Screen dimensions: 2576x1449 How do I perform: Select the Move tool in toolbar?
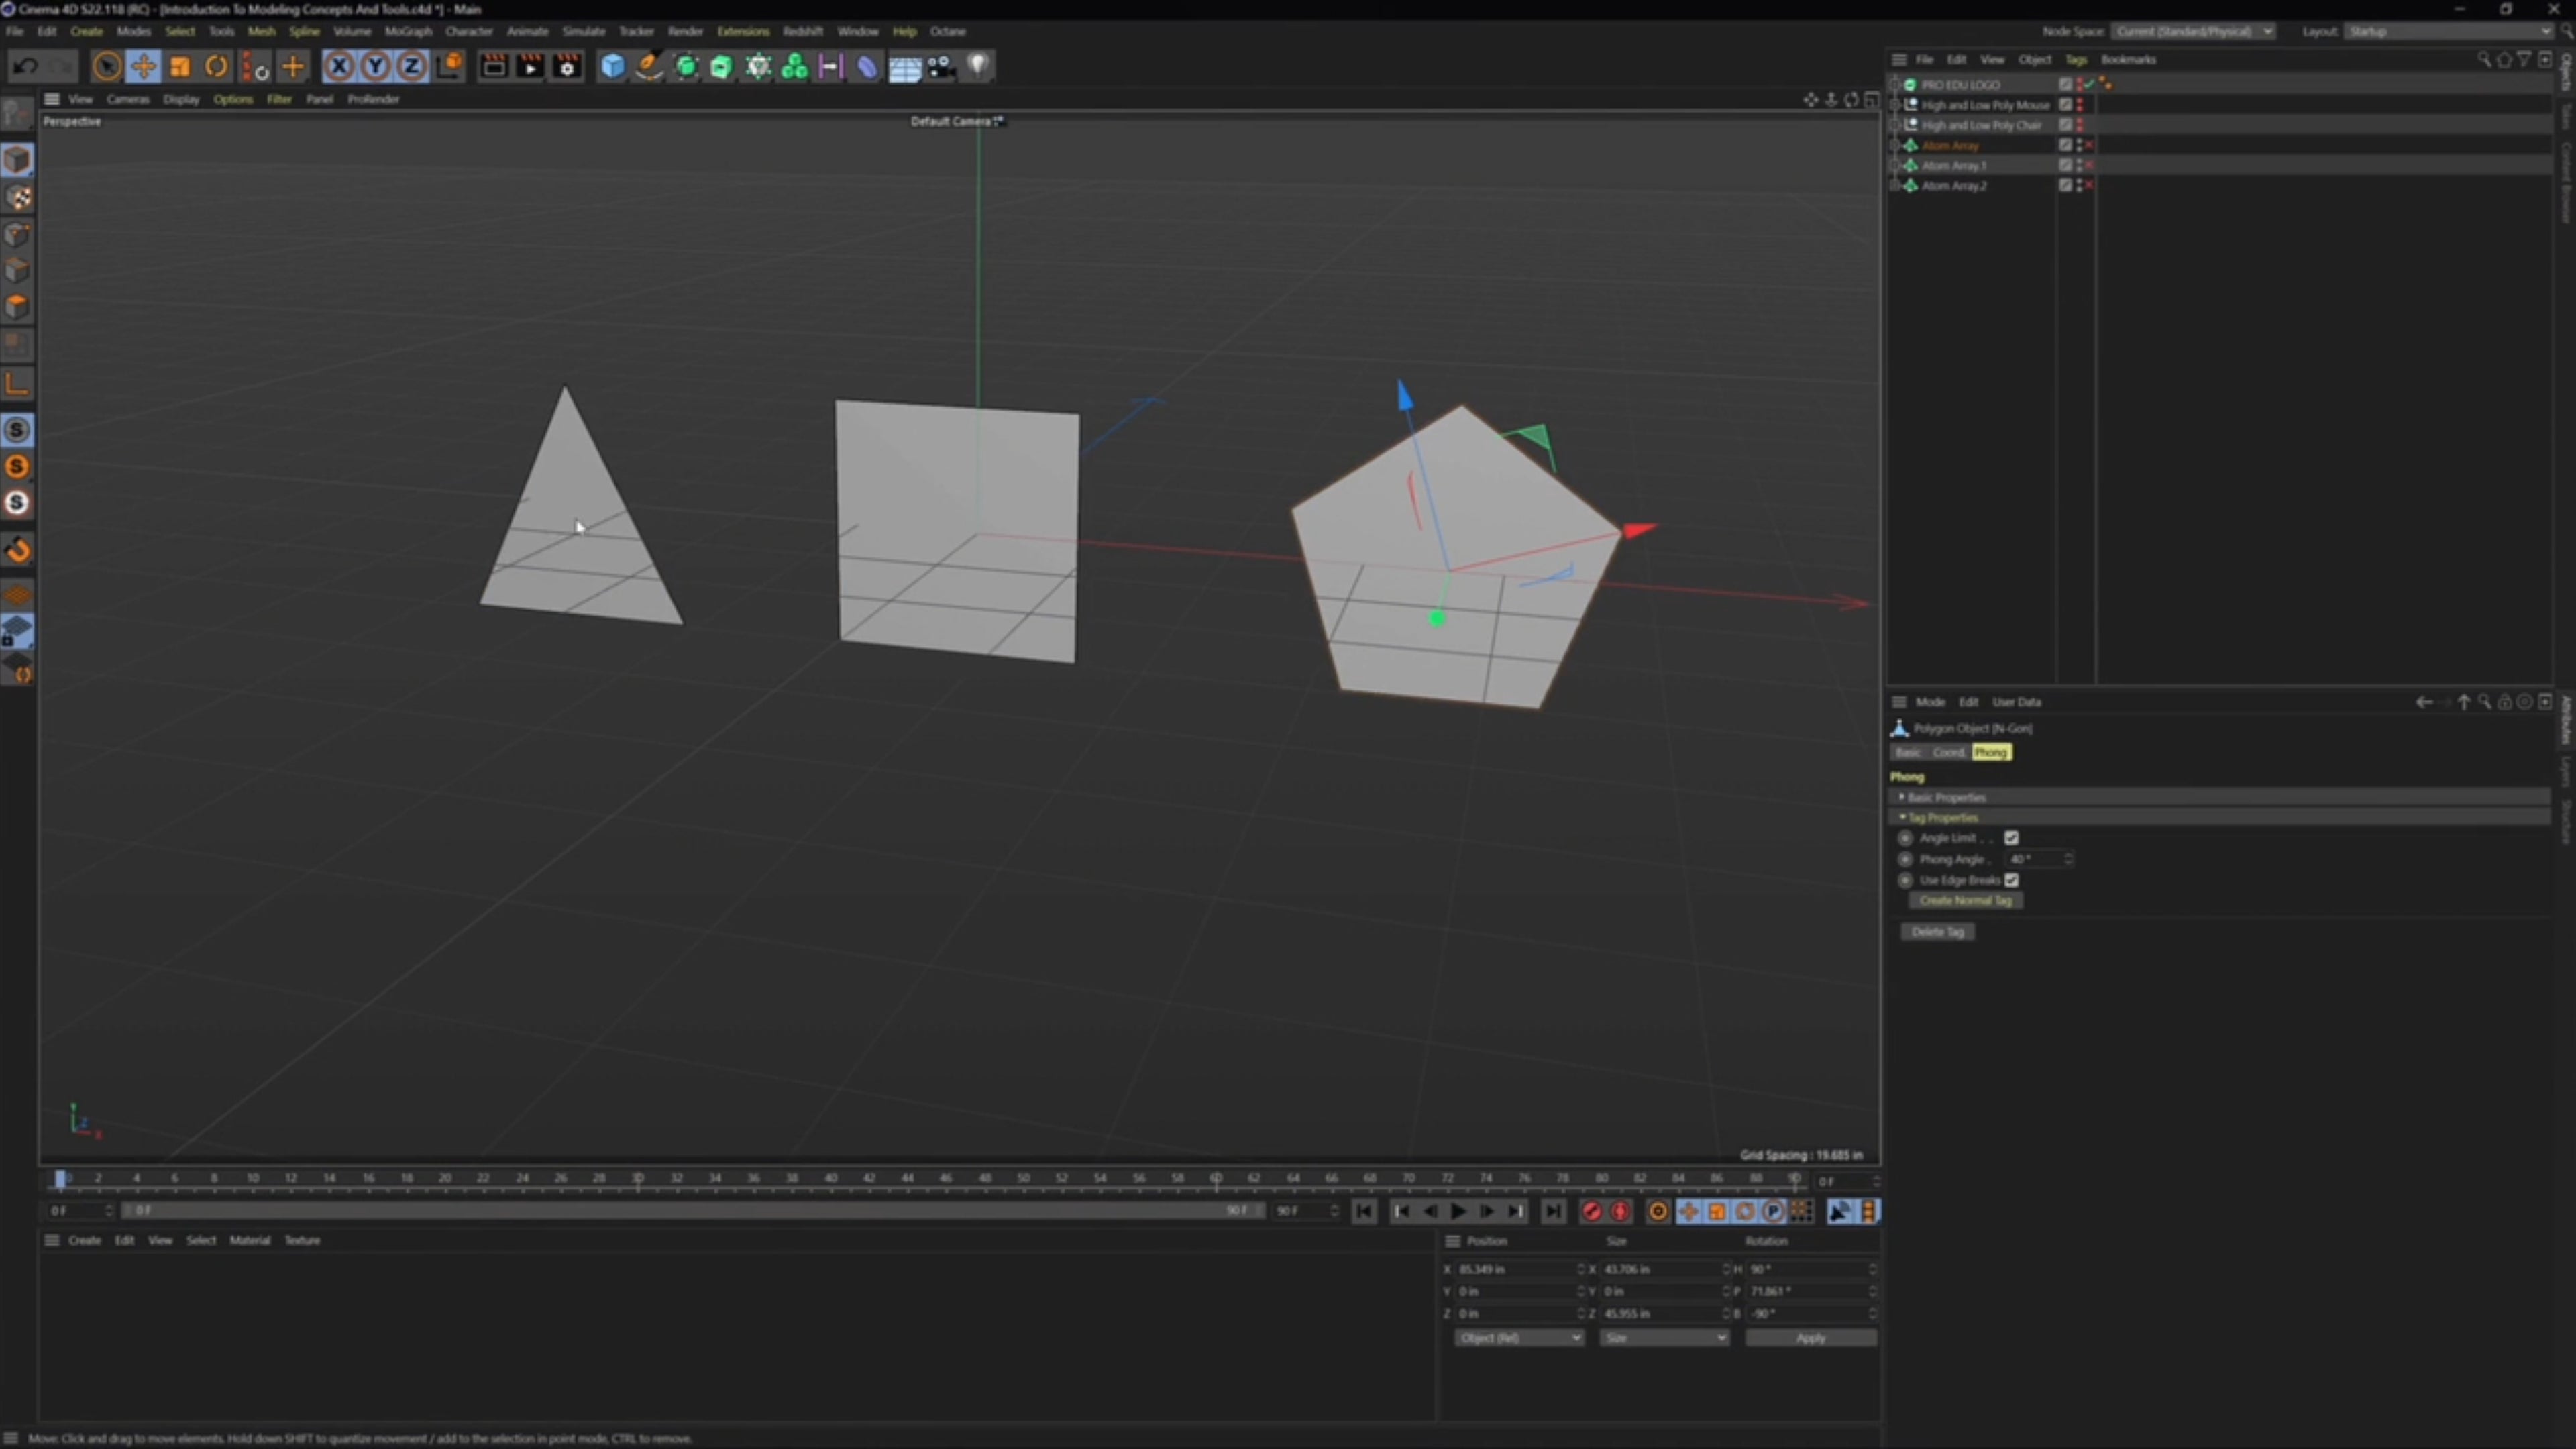(x=143, y=67)
